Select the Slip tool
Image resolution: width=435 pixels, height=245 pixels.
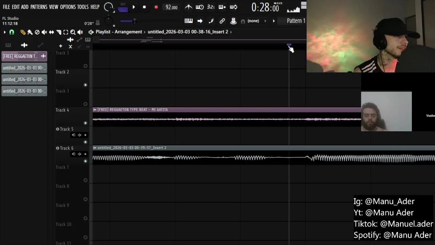(51, 32)
